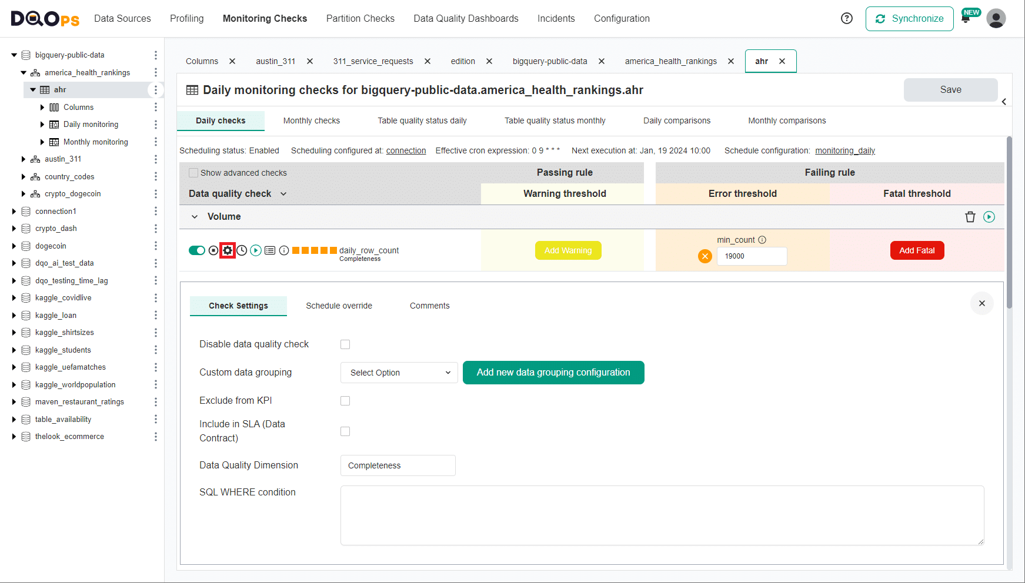Click the clock icon to edit check schedule
Viewport: 1025px width, 583px height.
click(x=242, y=250)
